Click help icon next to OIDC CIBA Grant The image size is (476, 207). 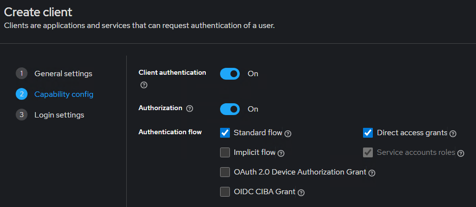click(x=301, y=192)
